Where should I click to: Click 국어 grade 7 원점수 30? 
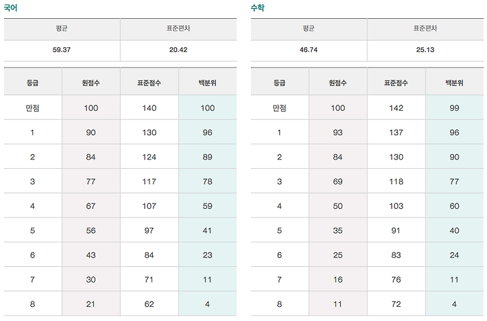91,280
